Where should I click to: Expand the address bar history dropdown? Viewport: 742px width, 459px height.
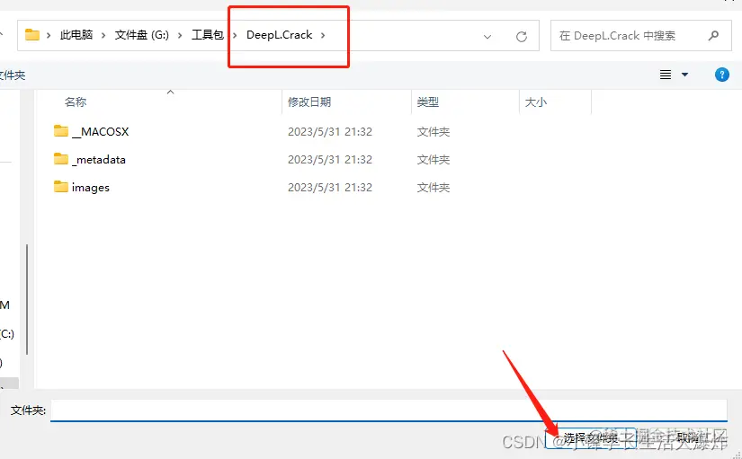point(487,37)
